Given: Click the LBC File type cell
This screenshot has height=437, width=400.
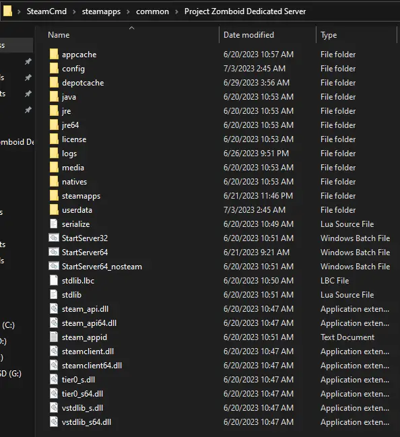Looking at the screenshot, I should (x=335, y=281).
